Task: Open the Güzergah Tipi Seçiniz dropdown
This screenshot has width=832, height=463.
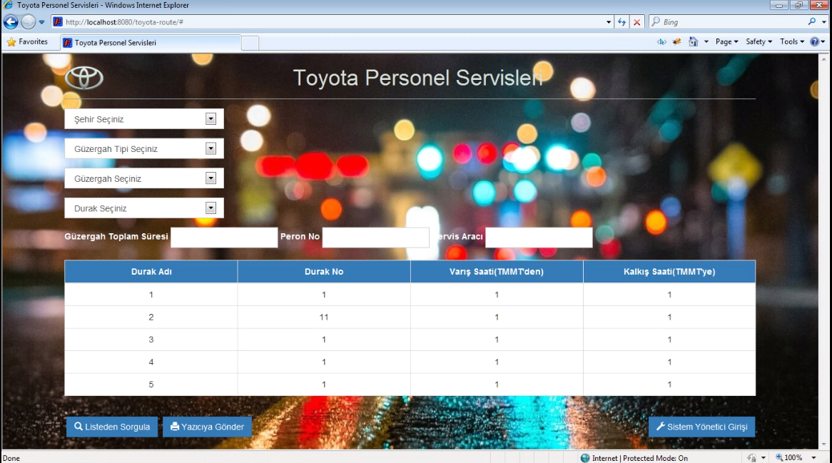Action: pyautogui.click(x=144, y=148)
